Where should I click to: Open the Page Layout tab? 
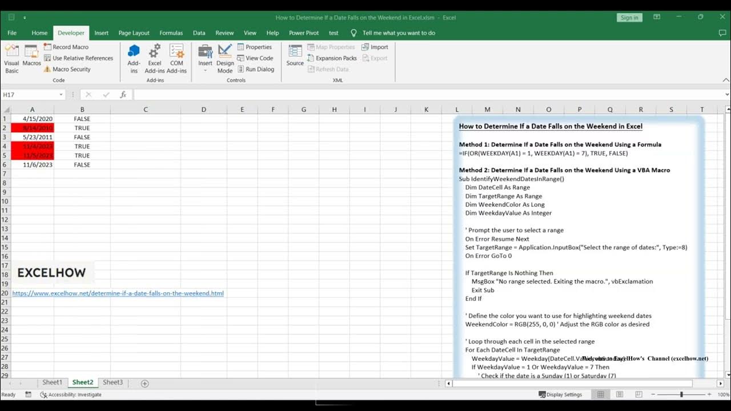coord(134,33)
